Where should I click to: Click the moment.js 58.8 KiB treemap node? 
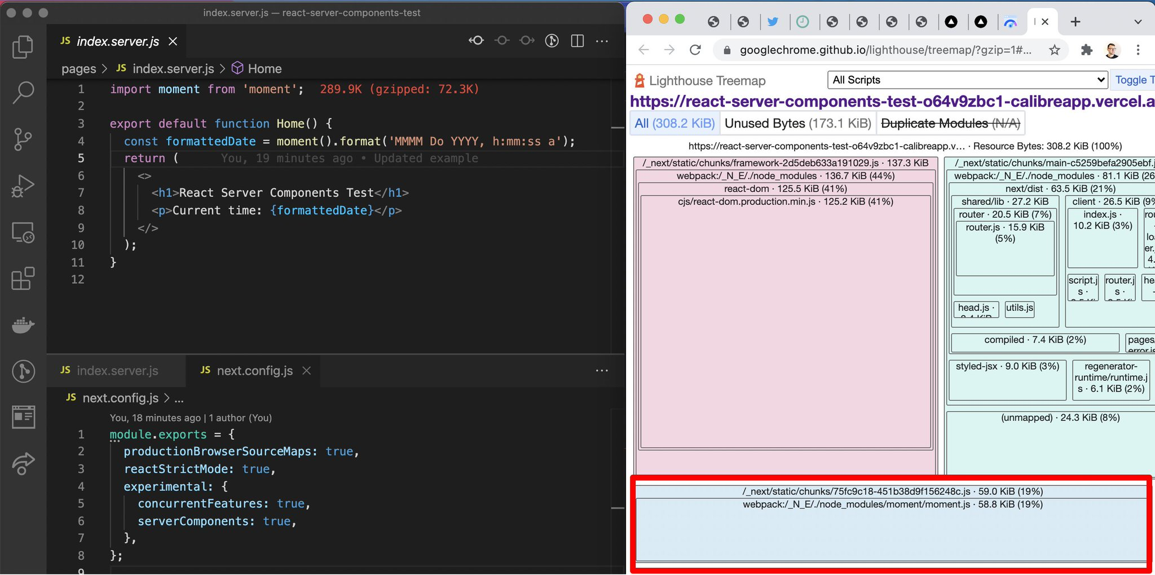coord(892,530)
